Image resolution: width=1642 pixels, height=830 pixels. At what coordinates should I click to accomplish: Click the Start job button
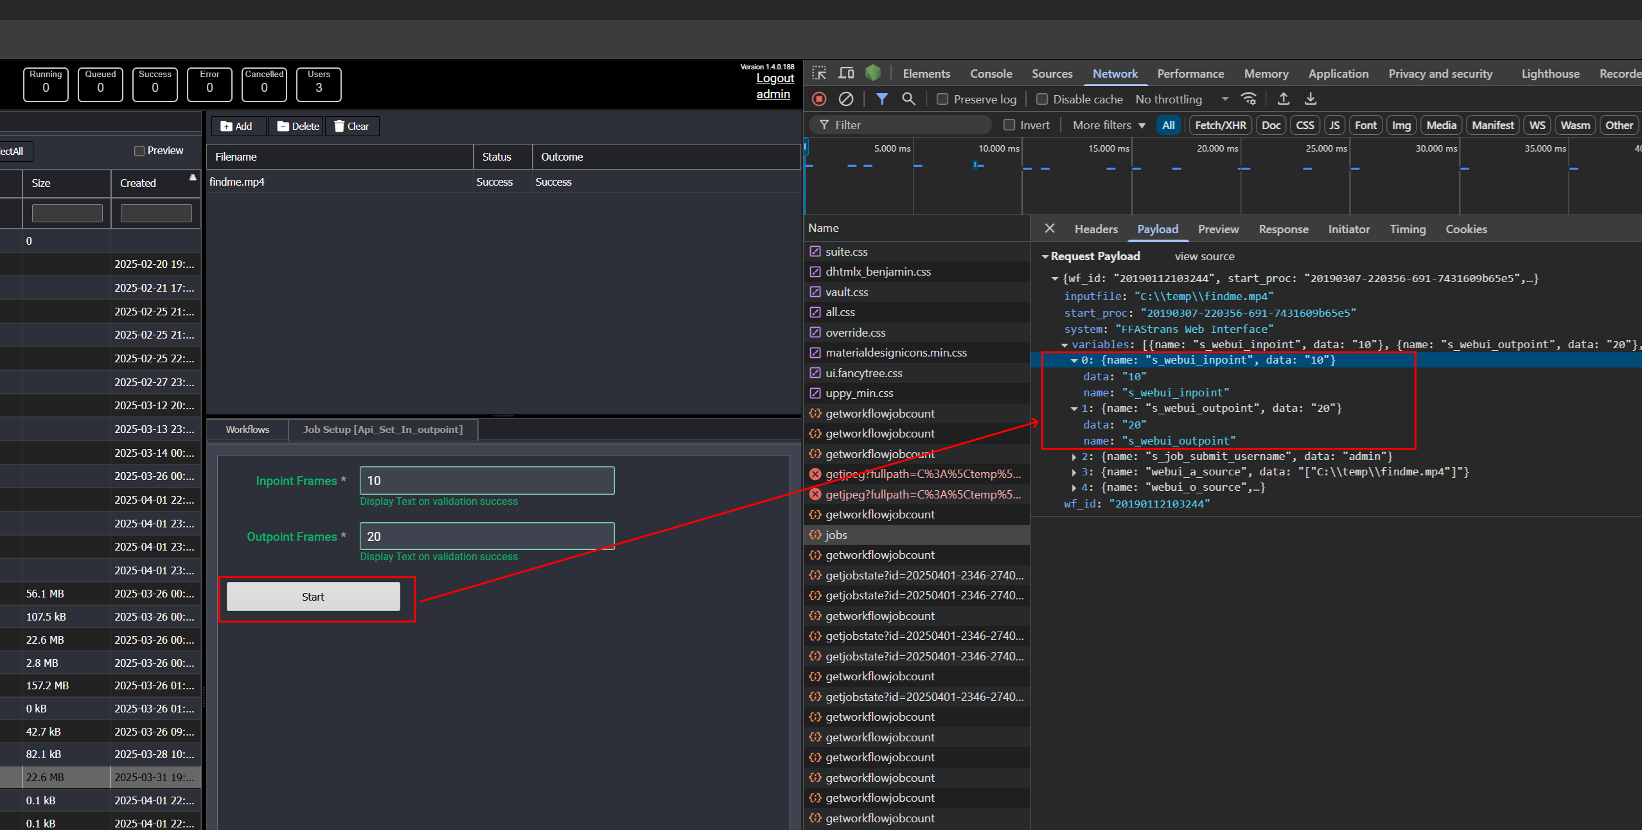pyautogui.click(x=313, y=597)
